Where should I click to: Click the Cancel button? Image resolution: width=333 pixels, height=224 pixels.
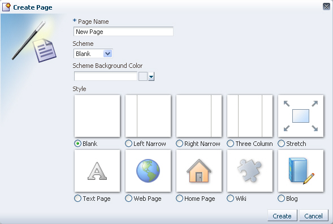tap(313, 216)
